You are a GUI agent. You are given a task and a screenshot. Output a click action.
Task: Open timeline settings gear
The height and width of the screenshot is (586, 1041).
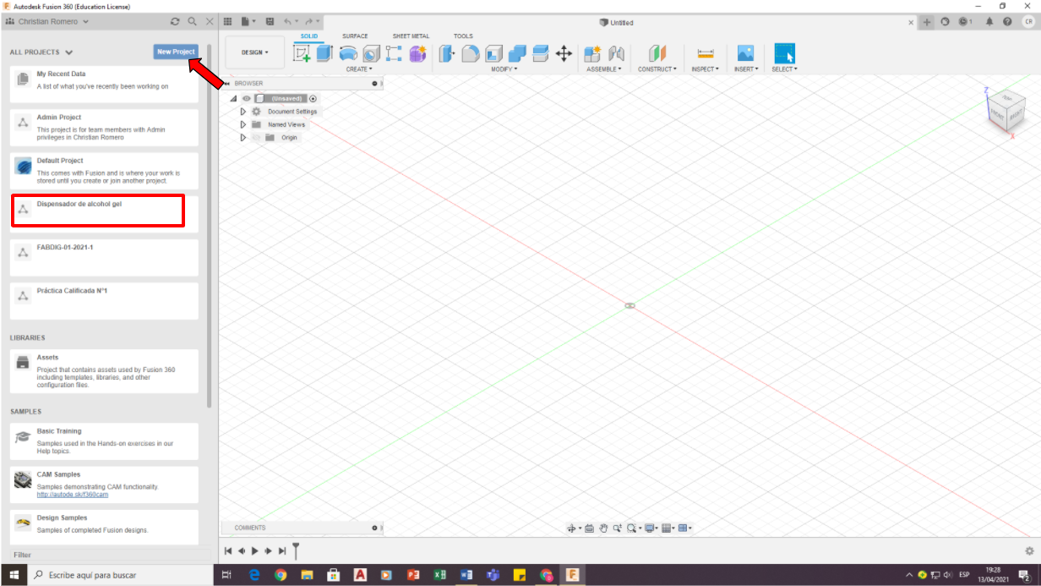[1029, 551]
